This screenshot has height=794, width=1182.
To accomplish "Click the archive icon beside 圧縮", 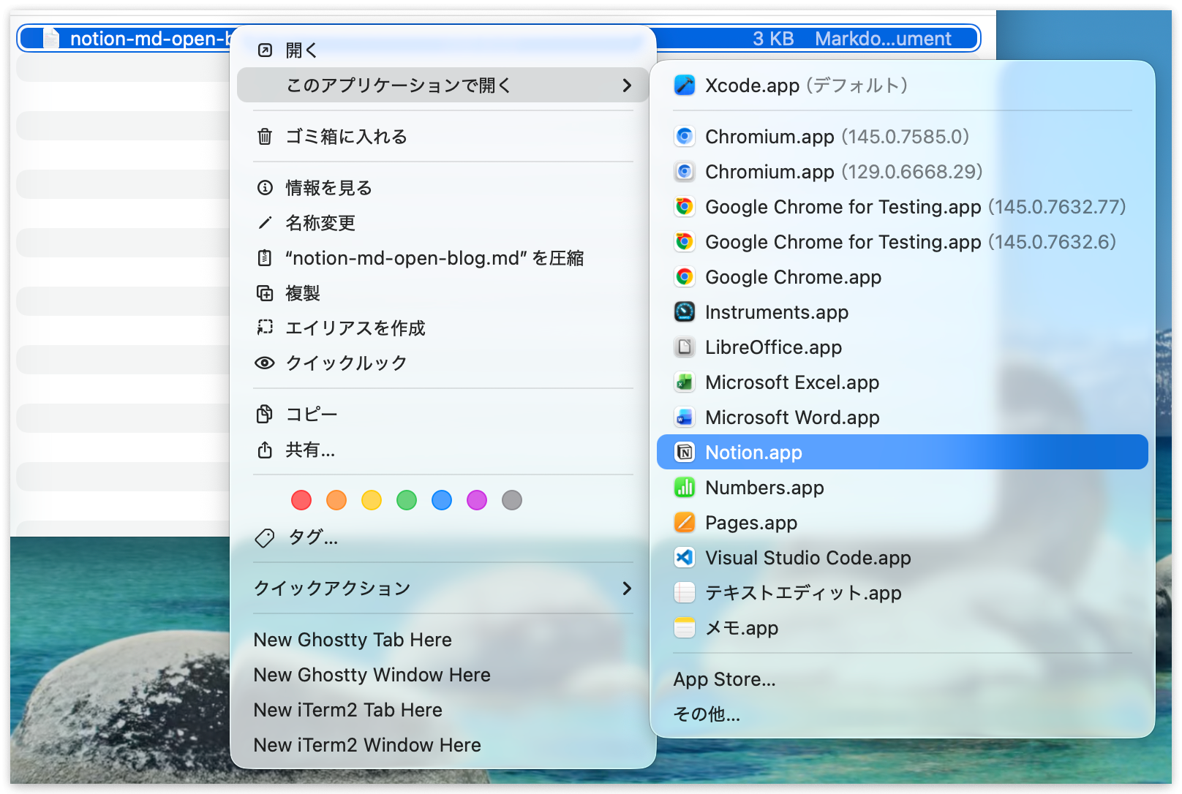I will tap(265, 258).
